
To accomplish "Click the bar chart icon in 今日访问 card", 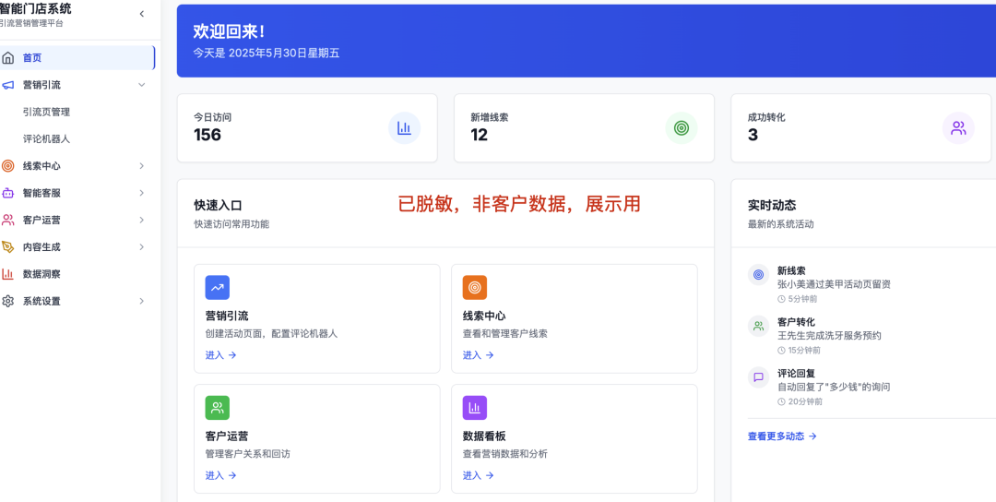I will pos(405,127).
